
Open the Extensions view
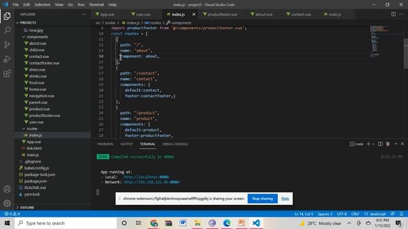[7, 74]
